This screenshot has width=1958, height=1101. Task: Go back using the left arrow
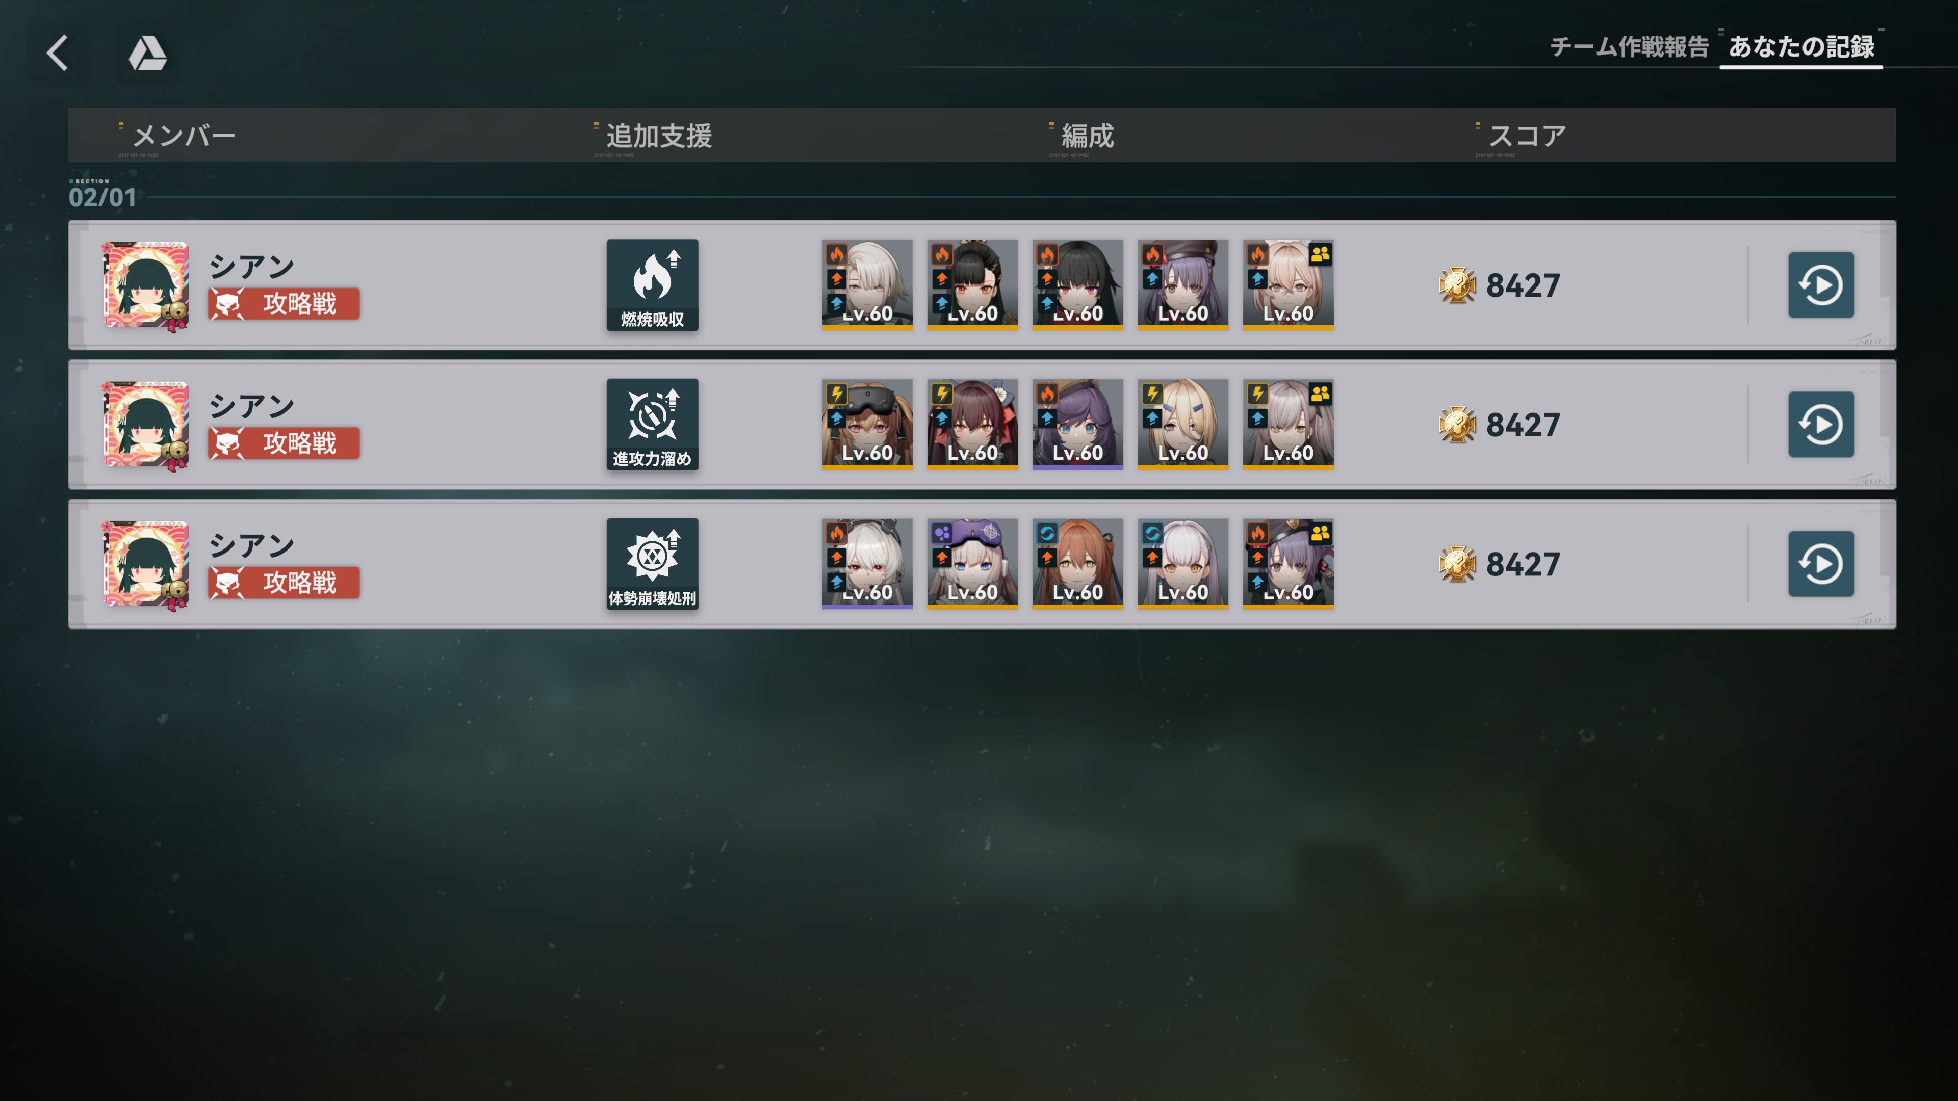(58, 53)
